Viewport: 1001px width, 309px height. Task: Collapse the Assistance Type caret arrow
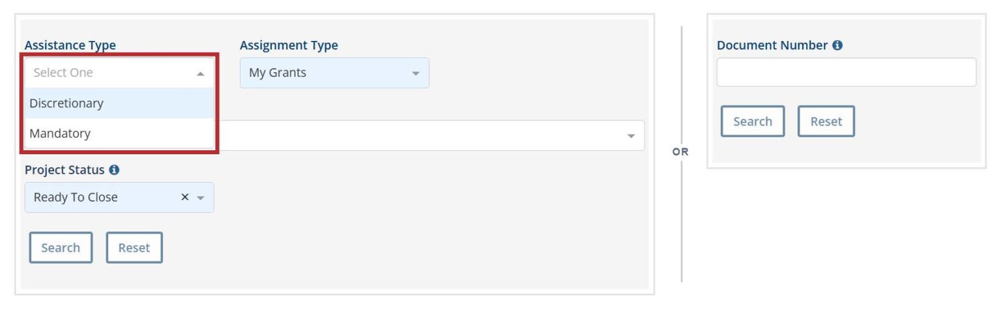point(201,74)
